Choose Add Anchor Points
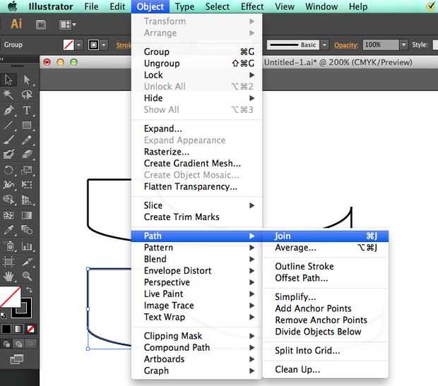Screen dimensions: 438x386 326,308
